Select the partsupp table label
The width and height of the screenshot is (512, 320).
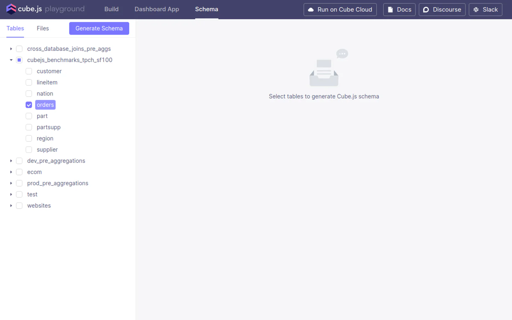48,127
